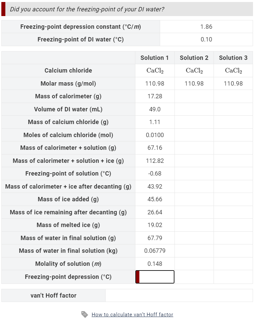Select Solution 3 Mass of calorimeter cell

coord(233,96)
